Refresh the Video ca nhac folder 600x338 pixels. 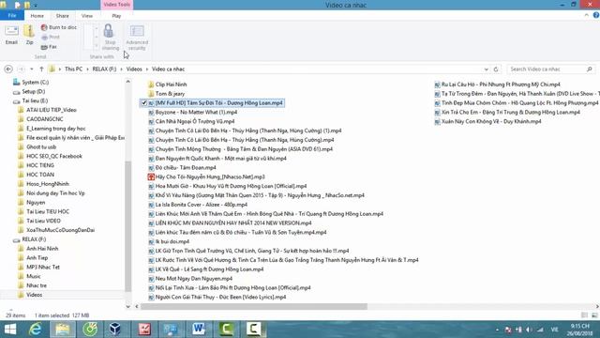click(496, 69)
